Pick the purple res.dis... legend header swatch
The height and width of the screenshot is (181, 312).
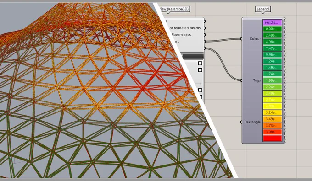click(273, 22)
